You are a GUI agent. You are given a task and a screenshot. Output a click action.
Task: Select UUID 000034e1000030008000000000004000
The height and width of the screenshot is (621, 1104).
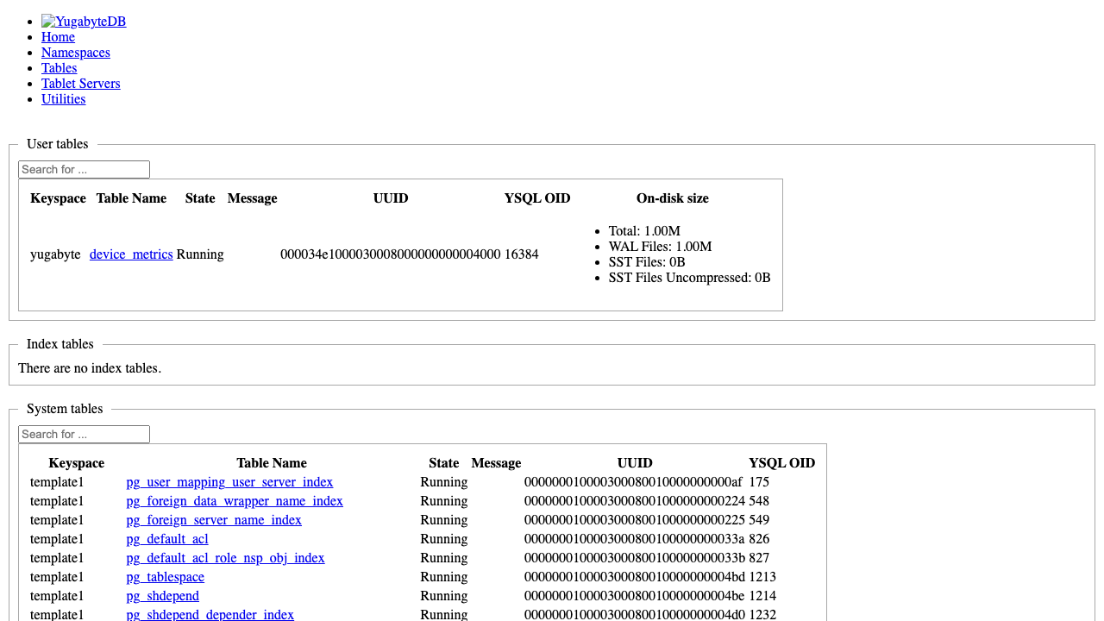391,254
